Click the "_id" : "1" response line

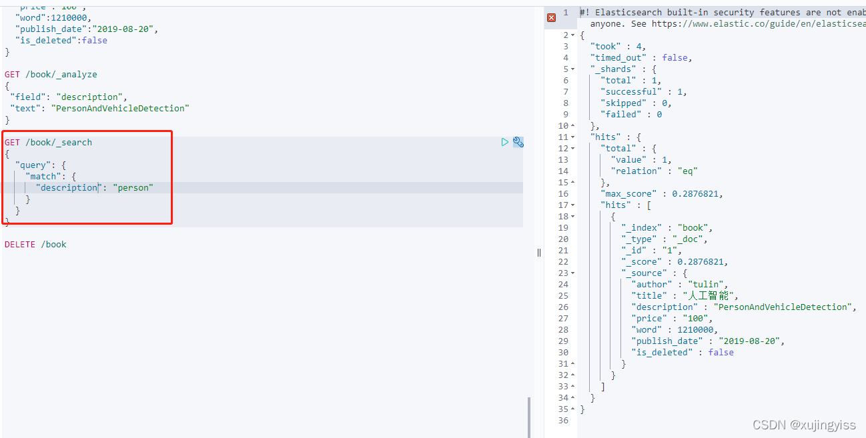pyautogui.click(x=652, y=251)
